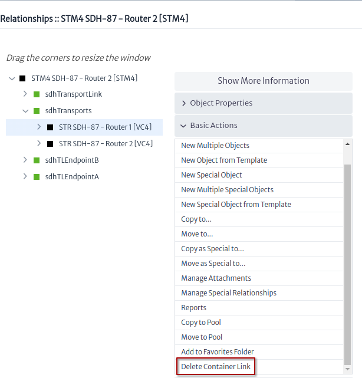Image resolution: width=362 pixels, height=378 pixels.
Task: Click the green icon beside sdhTransports
Action: tap(37, 111)
